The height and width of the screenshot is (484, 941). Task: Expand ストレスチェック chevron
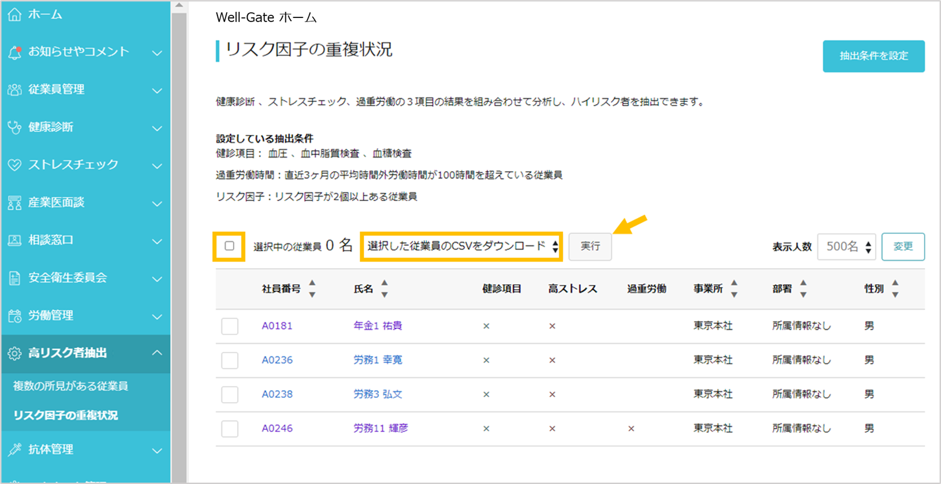(158, 166)
